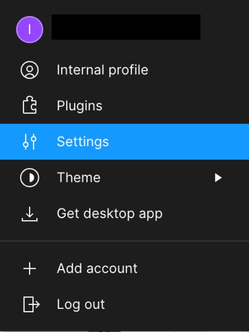Click the Plugins text label
The height and width of the screenshot is (332, 249).
point(80,106)
